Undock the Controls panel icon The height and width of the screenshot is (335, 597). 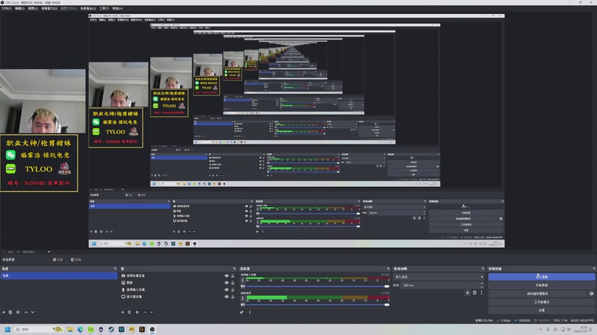tap(593, 269)
